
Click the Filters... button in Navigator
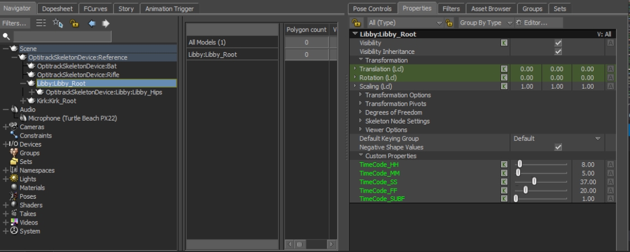[15, 24]
